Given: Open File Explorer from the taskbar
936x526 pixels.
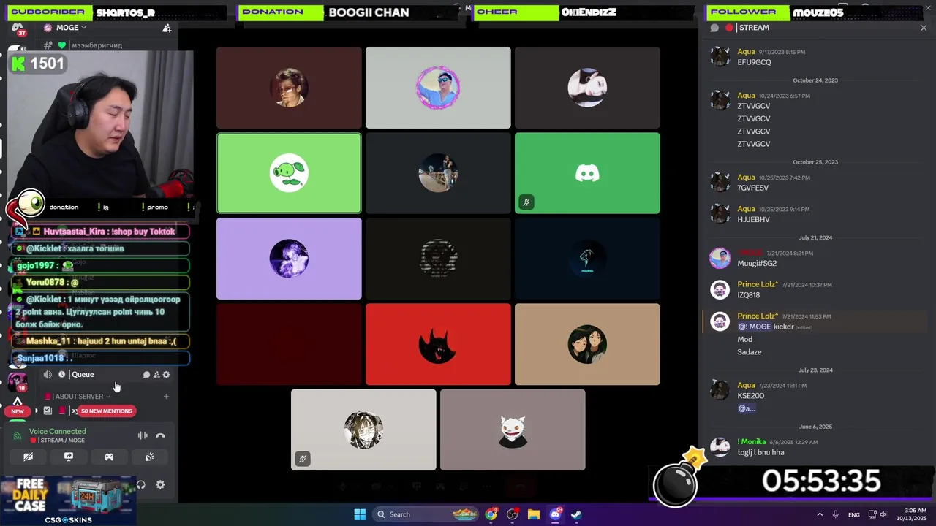Looking at the screenshot, I should (x=534, y=514).
